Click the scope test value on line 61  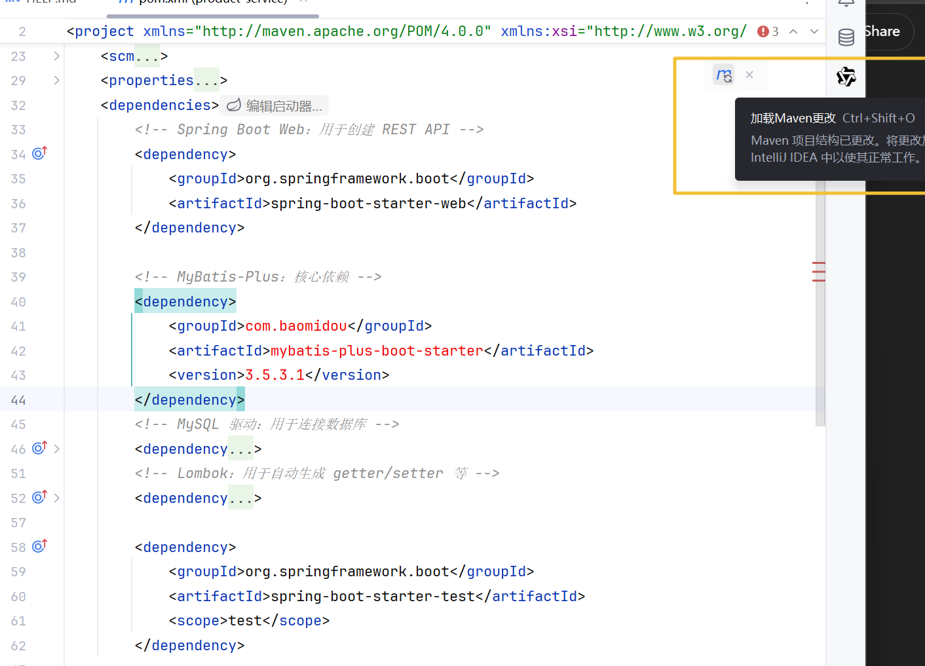(245, 621)
